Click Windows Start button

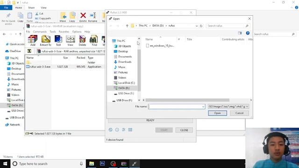tap(5, 164)
